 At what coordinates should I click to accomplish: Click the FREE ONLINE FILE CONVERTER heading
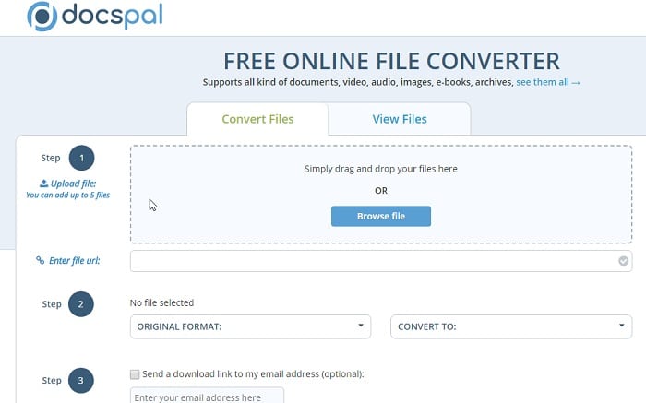(x=391, y=61)
